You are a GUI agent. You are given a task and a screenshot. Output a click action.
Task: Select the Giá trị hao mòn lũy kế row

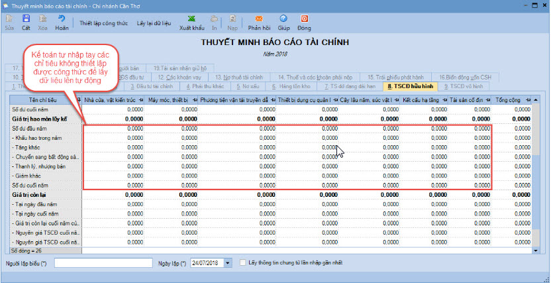pyautogui.click(x=272, y=119)
